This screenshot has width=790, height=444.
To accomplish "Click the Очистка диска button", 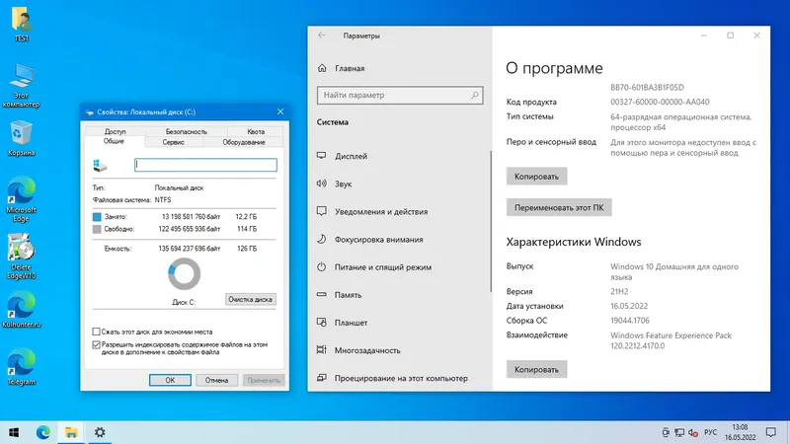I will click(x=251, y=299).
